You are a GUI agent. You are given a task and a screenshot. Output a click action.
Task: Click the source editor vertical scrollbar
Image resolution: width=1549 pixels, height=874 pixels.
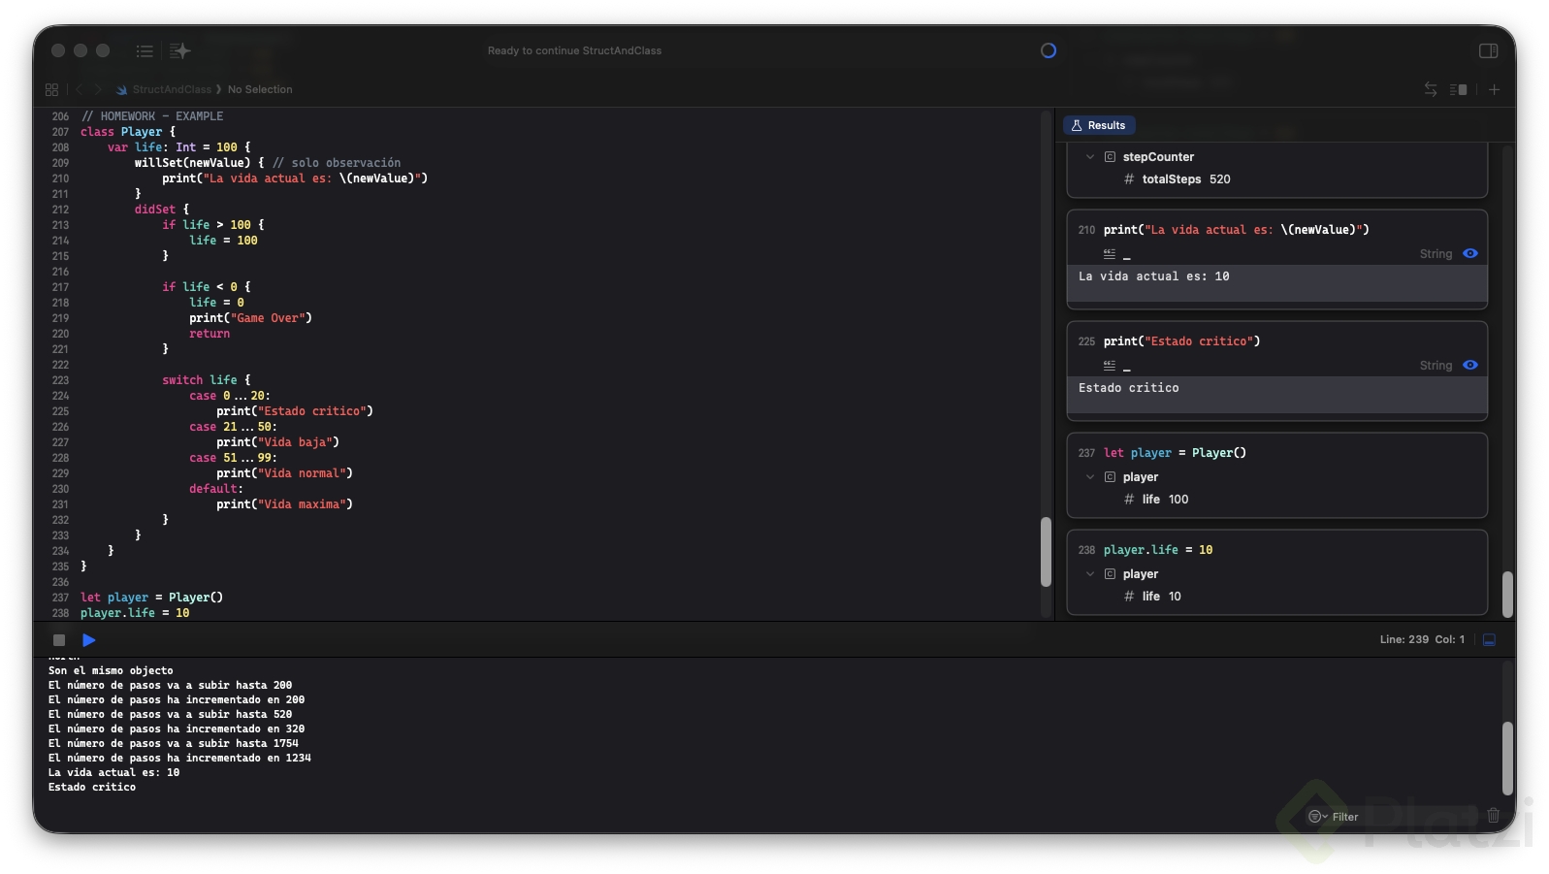[1046, 553]
